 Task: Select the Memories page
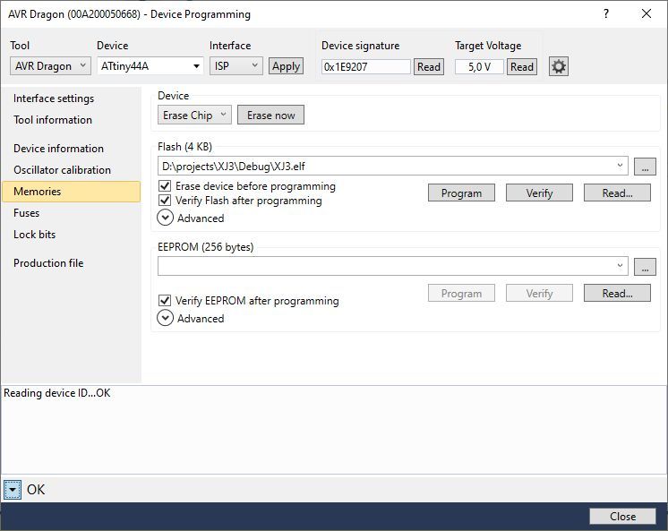[x=71, y=192]
